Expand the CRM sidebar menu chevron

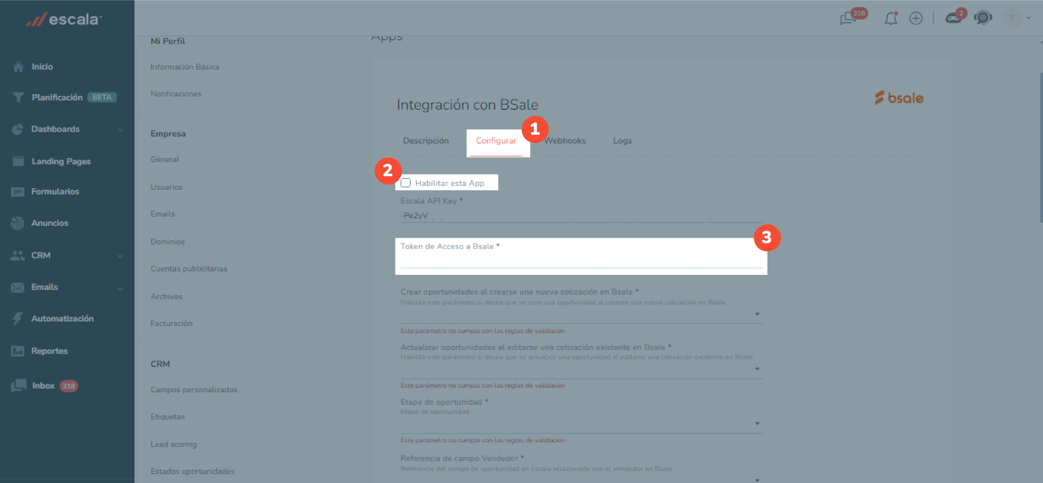120,256
